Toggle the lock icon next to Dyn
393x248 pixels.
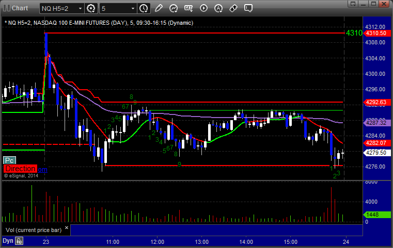(19, 241)
